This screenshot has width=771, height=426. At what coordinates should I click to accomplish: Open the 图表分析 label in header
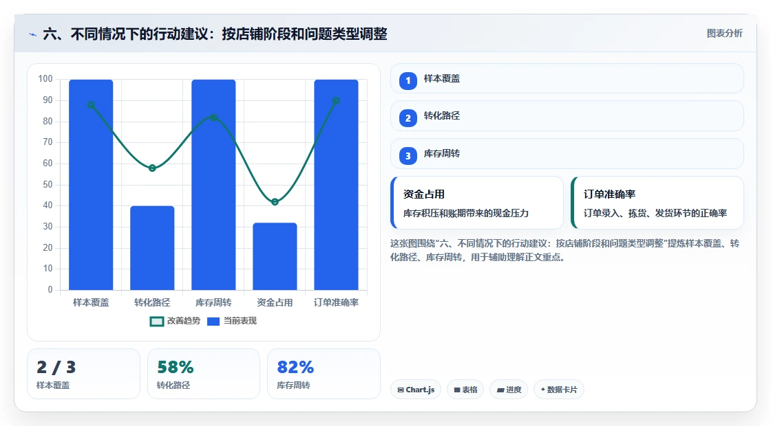point(724,34)
